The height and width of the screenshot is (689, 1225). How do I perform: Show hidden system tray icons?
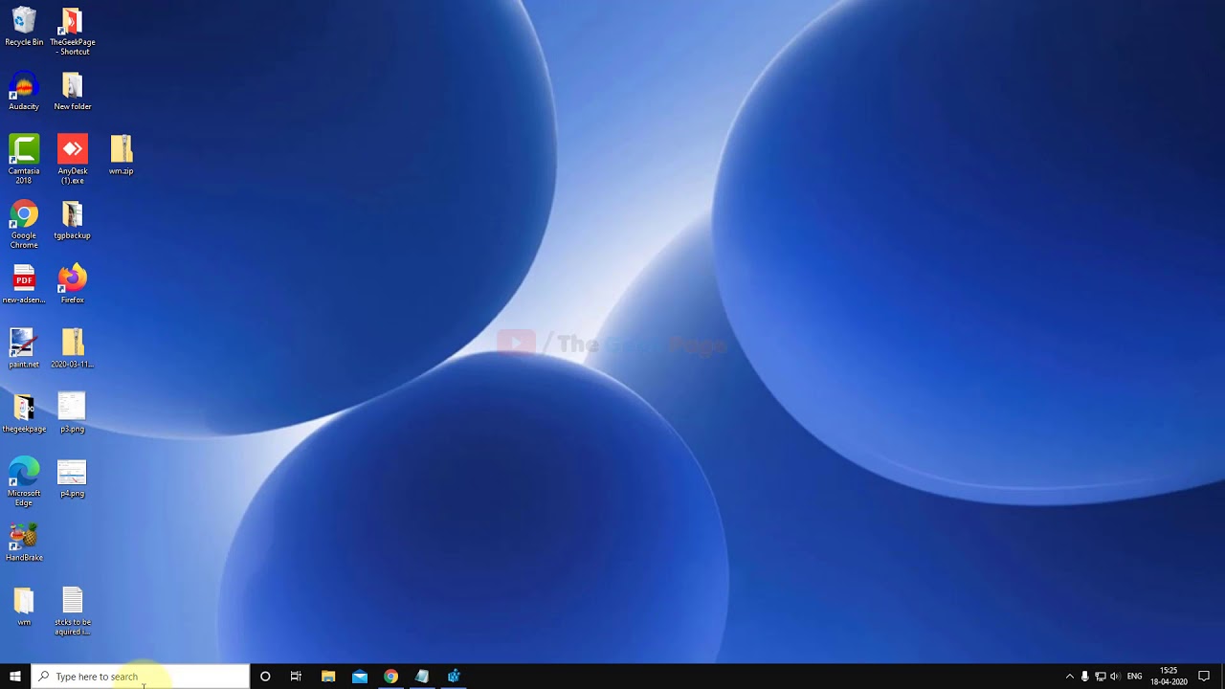click(x=1070, y=677)
